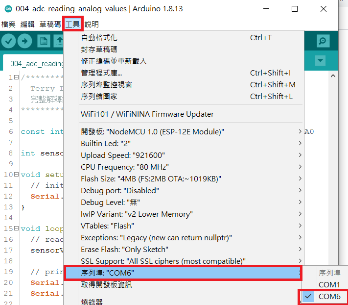Click the Open sketch toolbar icon
Viewport: 348px width, 305px height.
pos(59,41)
